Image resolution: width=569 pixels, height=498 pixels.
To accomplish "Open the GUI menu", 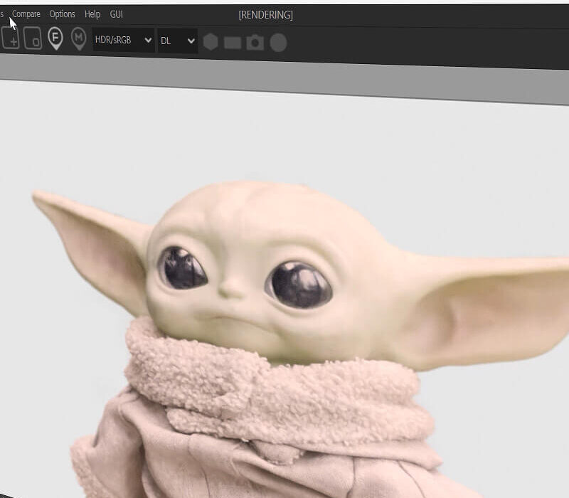I will [x=116, y=14].
